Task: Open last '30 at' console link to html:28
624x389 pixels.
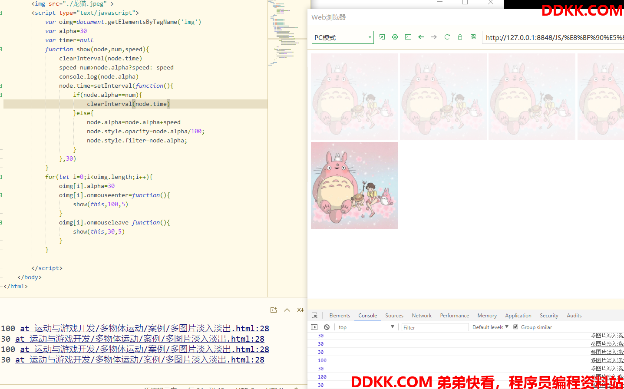Action: coord(140,360)
